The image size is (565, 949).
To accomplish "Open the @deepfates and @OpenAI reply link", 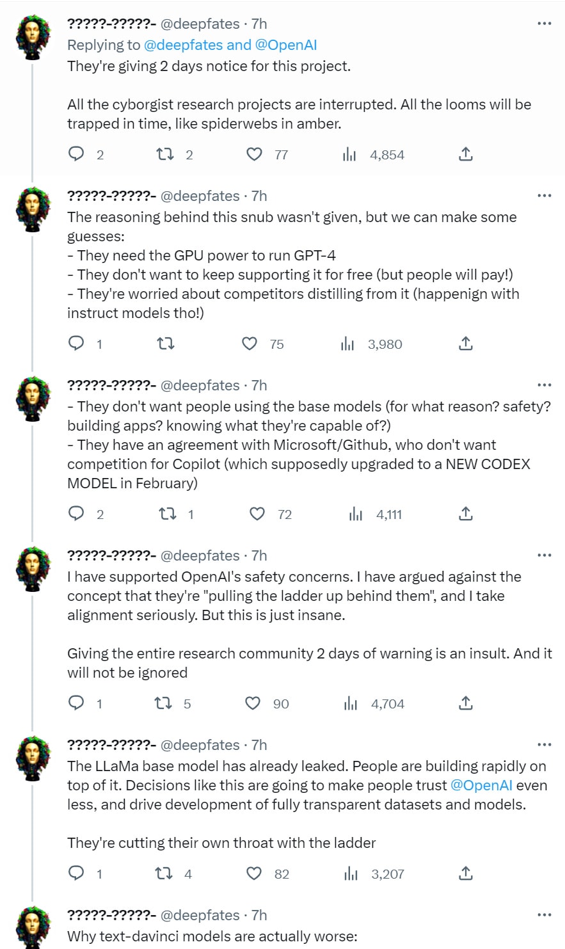I will click(230, 45).
